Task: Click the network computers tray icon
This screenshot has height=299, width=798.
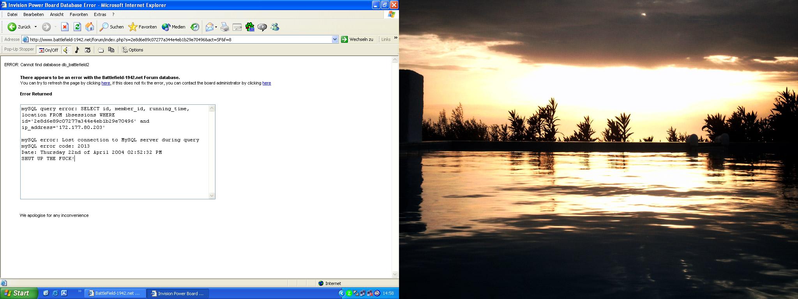Action: point(363,294)
